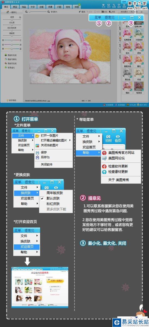Apply the 背景虚化 background blur tool
Image resolution: width=149 pixels, height=327 pixels.
(x=9, y=67)
